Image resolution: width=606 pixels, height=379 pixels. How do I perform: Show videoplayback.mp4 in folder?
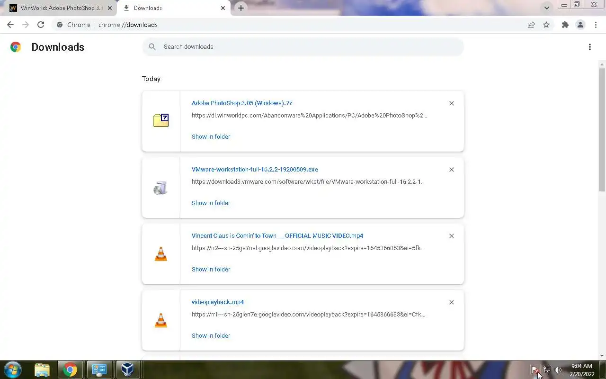[x=211, y=335]
